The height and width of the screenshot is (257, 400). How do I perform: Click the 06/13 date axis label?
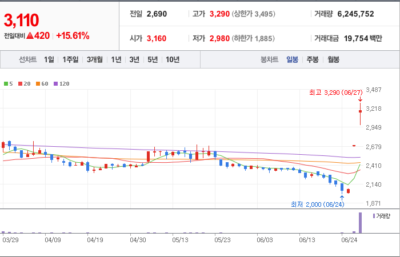coord(307,240)
